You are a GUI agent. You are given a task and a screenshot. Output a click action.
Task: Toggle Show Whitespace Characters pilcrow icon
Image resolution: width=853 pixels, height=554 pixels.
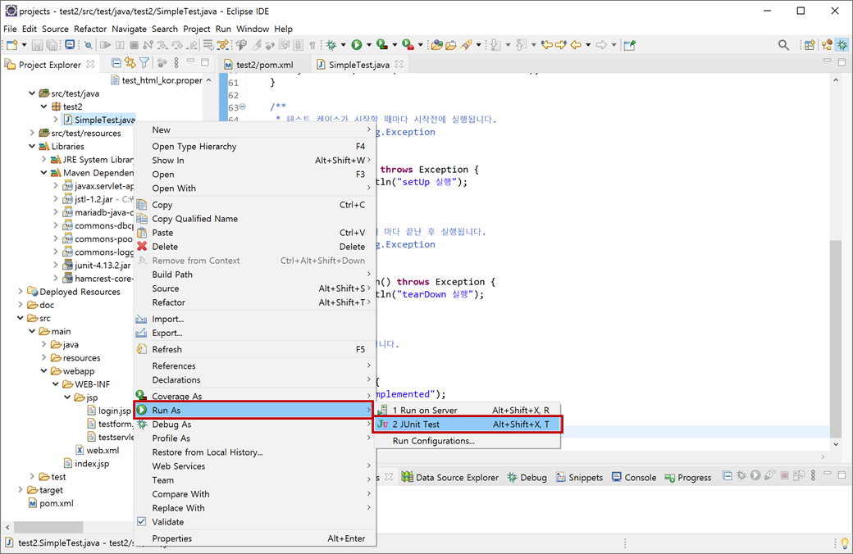click(312, 45)
